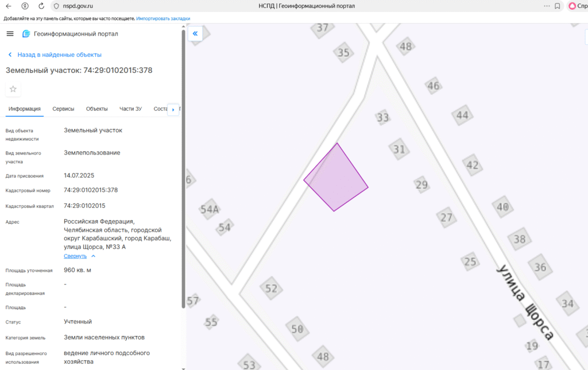Click the date value 14.07.2025
Screen dimensions: 588x370
(x=79, y=175)
